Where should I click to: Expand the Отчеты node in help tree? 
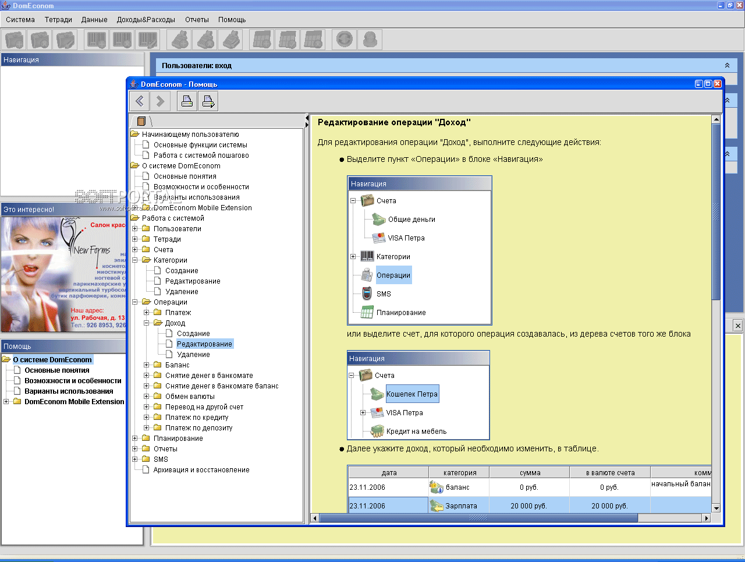point(135,449)
